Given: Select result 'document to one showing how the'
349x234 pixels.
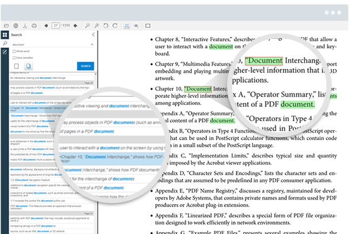Looking at the screenshot, I should click(x=31, y=132).
